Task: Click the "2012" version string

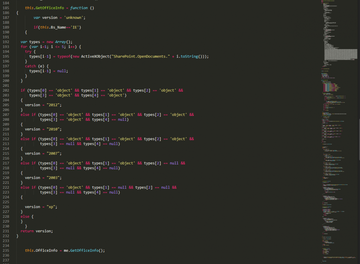Action: pos(54,105)
